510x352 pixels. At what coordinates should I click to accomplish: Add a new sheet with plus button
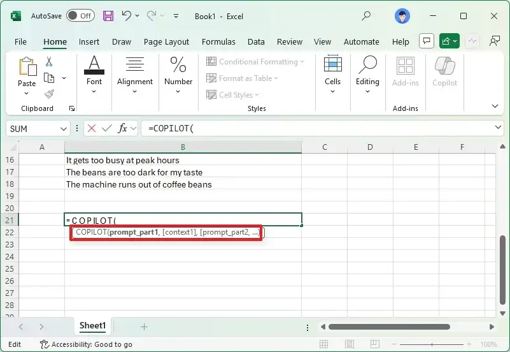click(144, 326)
